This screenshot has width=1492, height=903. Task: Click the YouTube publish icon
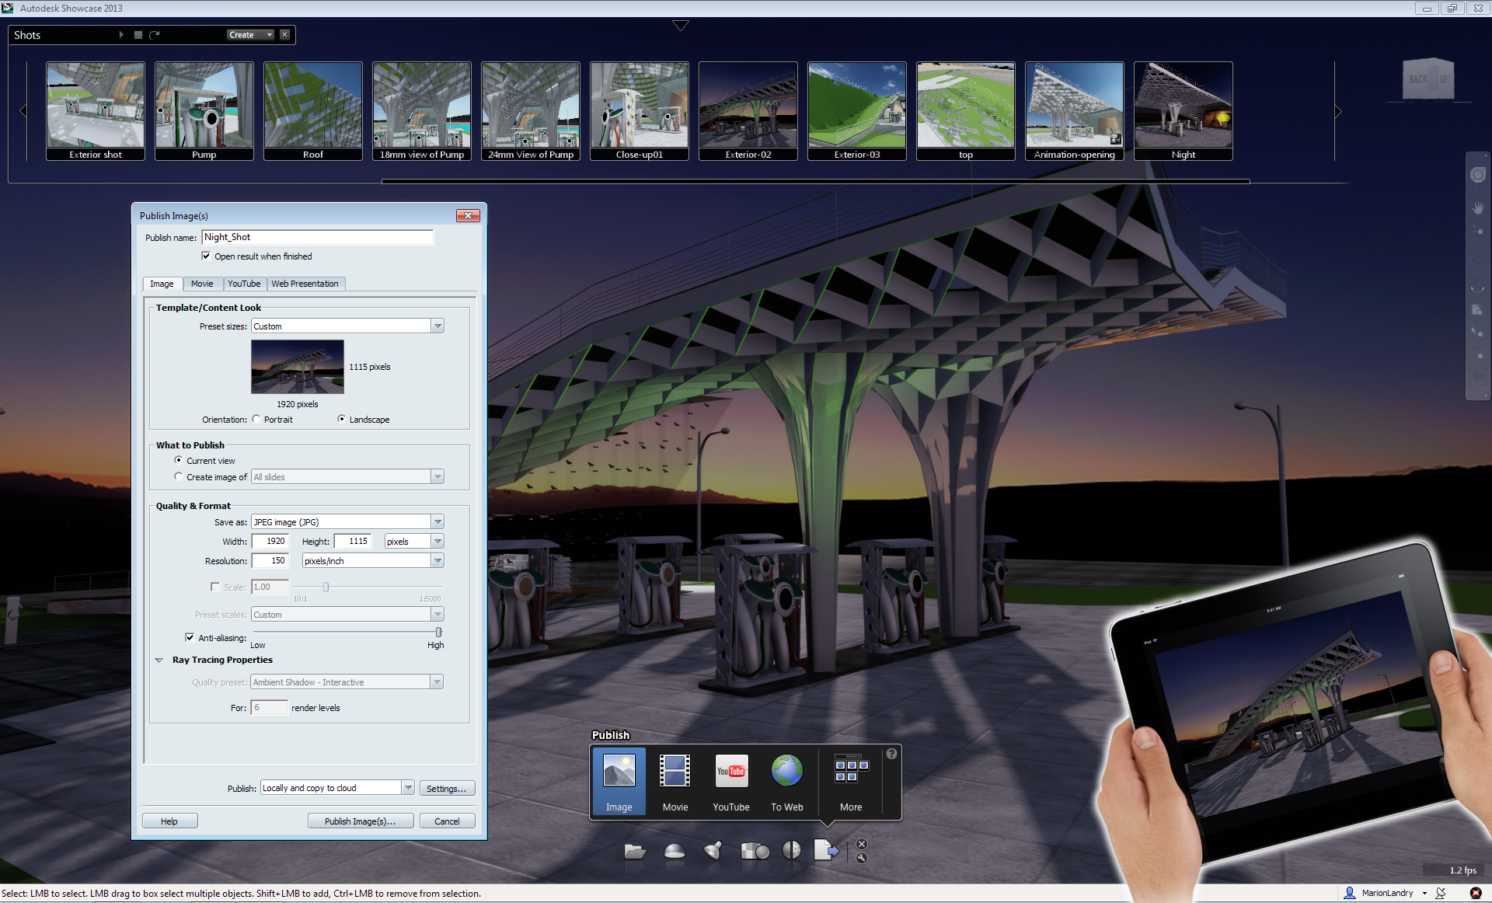[x=731, y=781]
